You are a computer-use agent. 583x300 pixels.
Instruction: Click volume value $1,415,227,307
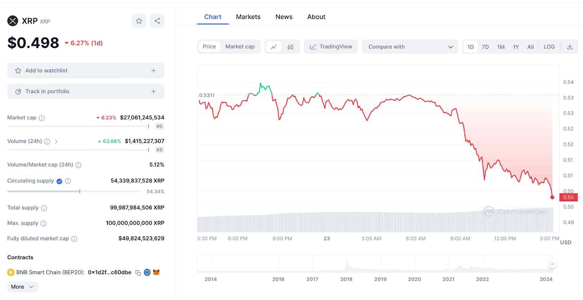(145, 141)
